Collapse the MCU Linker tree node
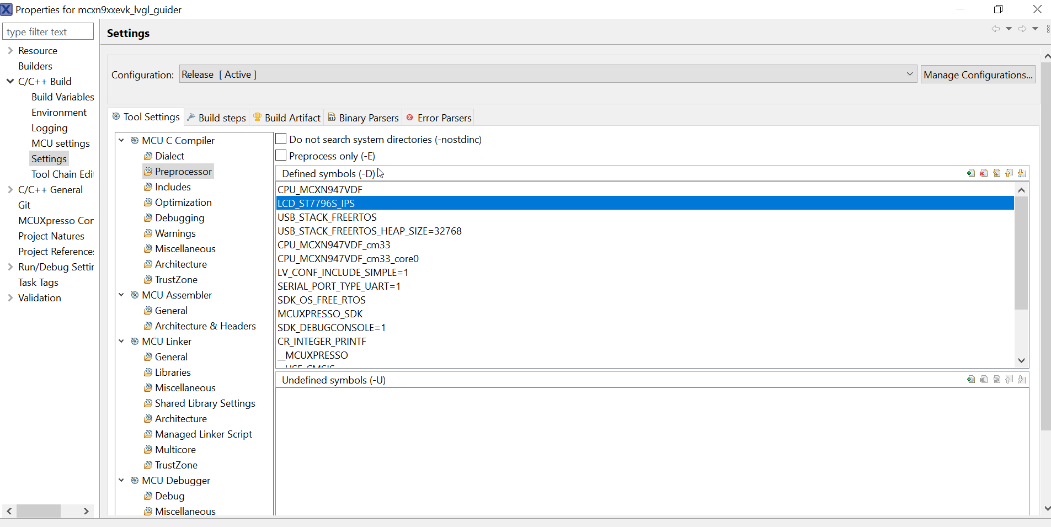This screenshot has width=1051, height=527. [x=121, y=341]
